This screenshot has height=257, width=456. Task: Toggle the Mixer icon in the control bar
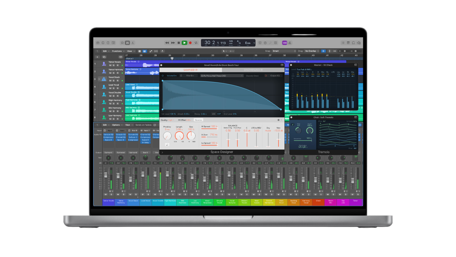pyautogui.click(x=127, y=43)
